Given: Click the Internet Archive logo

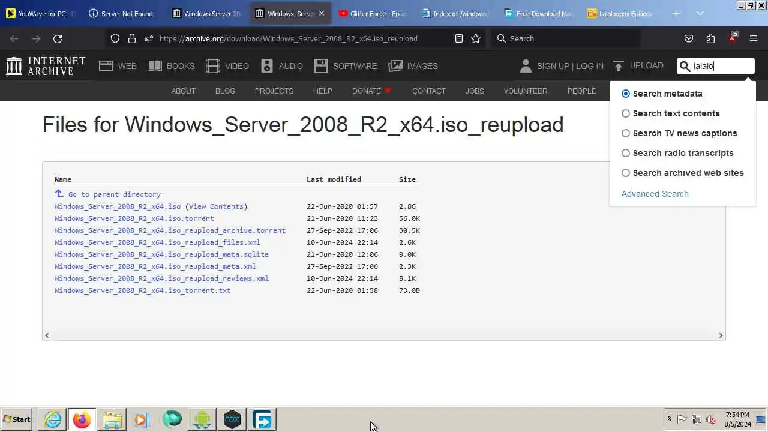Looking at the screenshot, I should pos(46,66).
